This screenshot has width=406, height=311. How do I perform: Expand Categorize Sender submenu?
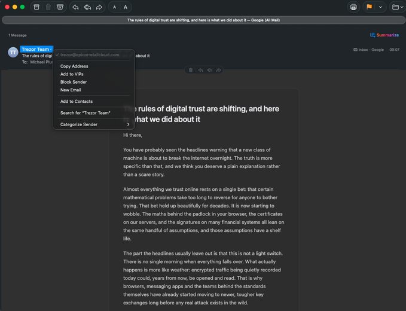pos(94,124)
